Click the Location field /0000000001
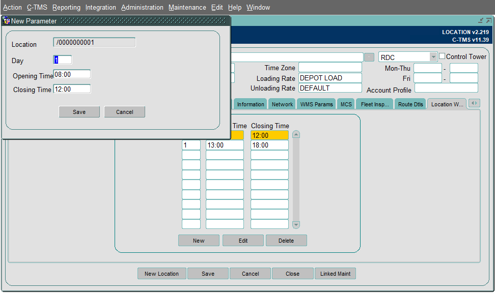 pos(94,42)
